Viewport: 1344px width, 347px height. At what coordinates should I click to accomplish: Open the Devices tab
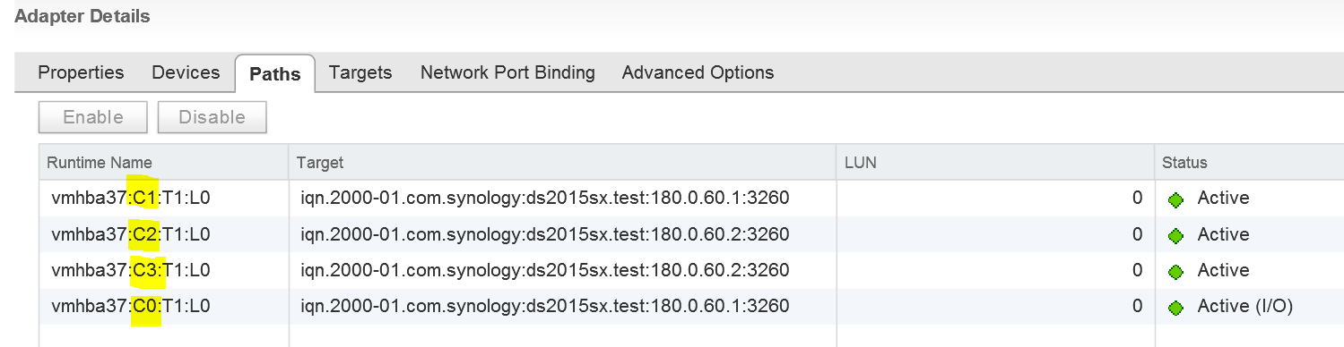click(186, 72)
